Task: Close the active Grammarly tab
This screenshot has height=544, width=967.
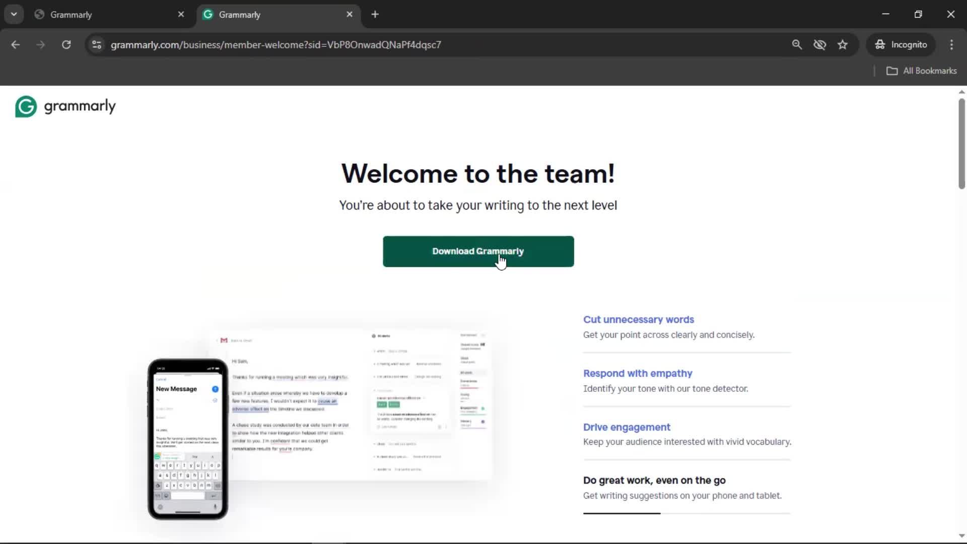Action: (350, 15)
